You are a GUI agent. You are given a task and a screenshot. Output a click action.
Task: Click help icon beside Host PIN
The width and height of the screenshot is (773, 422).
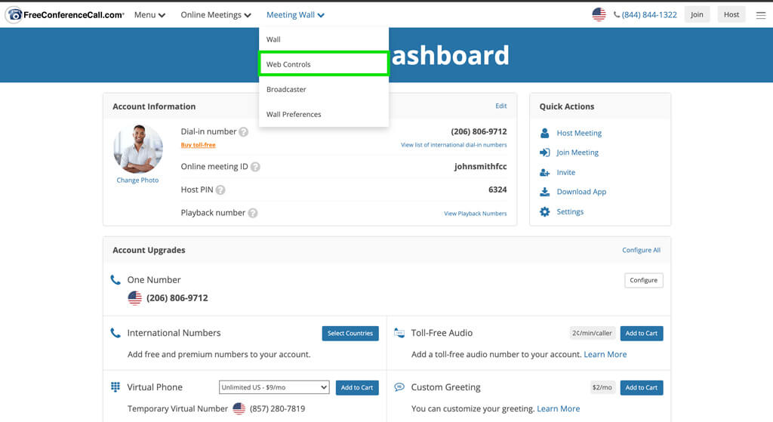[x=220, y=190]
